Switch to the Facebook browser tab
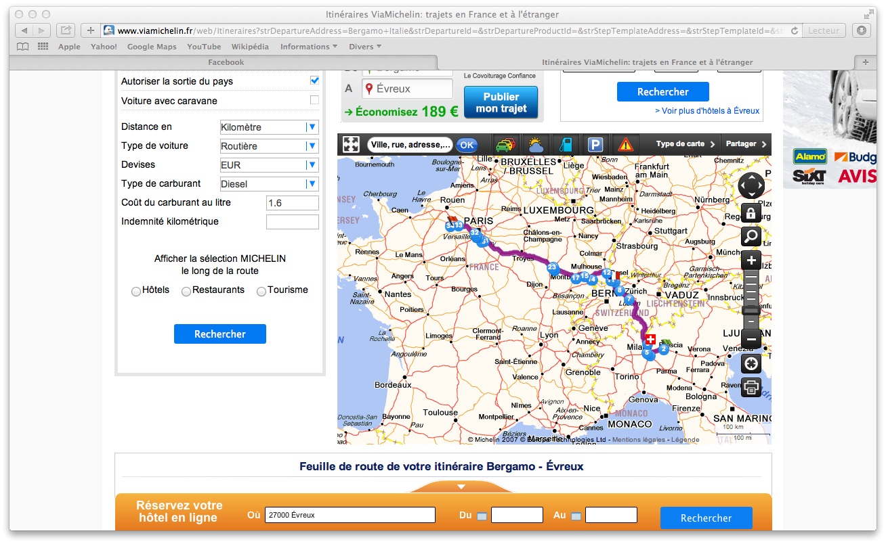886x544 pixels. [226, 62]
